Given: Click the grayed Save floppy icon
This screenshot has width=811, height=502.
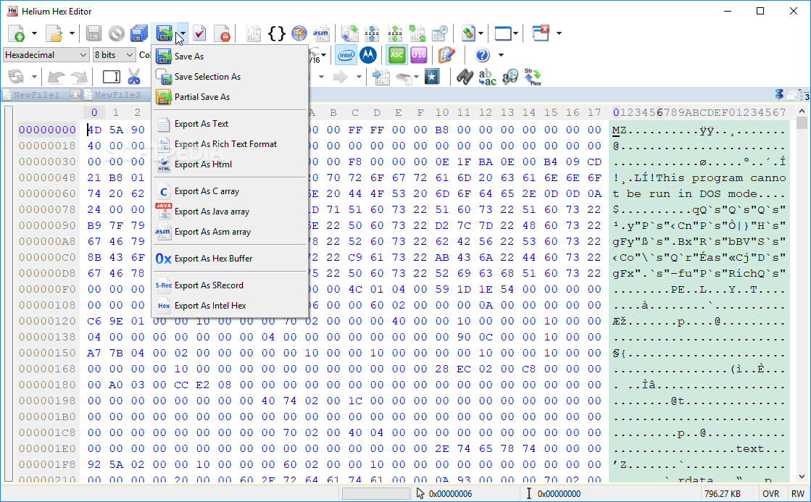Looking at the screenshot, I should click(x=93, y=33).
